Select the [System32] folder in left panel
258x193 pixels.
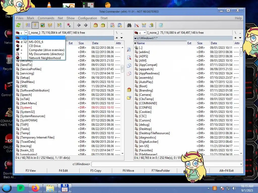coord(27,112)
